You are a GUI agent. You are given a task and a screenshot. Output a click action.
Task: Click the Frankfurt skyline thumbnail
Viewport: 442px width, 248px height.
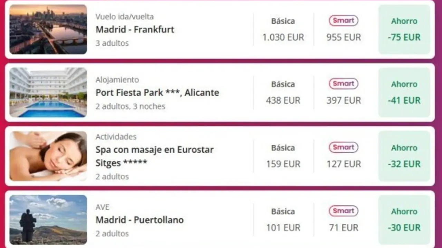pyautogui.click(x=48, y=29)
